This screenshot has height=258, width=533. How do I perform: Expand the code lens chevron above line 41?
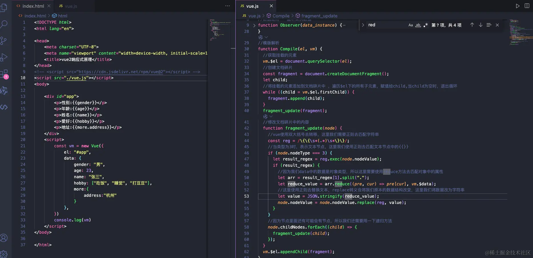point(271,116)
